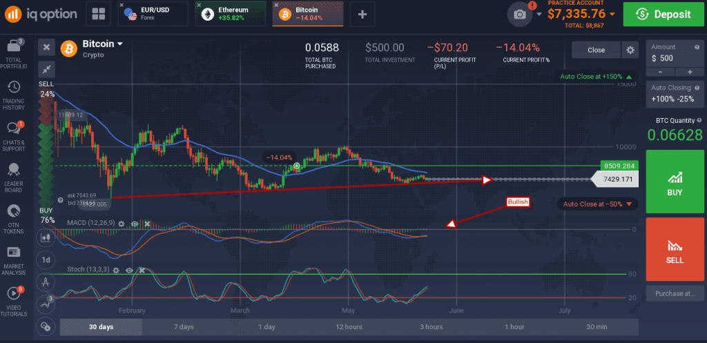707x343 pixels.
Task: Select the 30 days time range
Action: pyautogui.click(x=101, y=326)
